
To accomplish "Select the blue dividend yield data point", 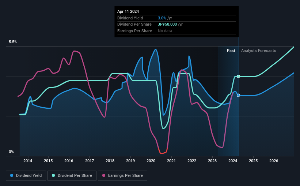I will pyautogui.click(x=238, y=95).
